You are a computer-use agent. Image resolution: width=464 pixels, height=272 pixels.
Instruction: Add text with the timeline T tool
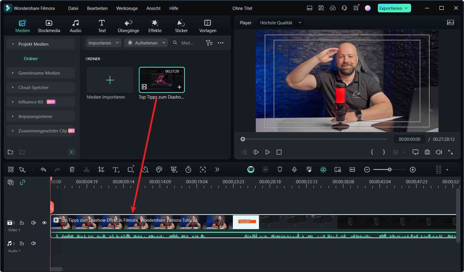click(x=116, y=169)
